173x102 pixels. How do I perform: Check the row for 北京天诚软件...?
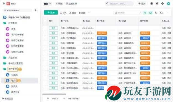coord(45,73)
